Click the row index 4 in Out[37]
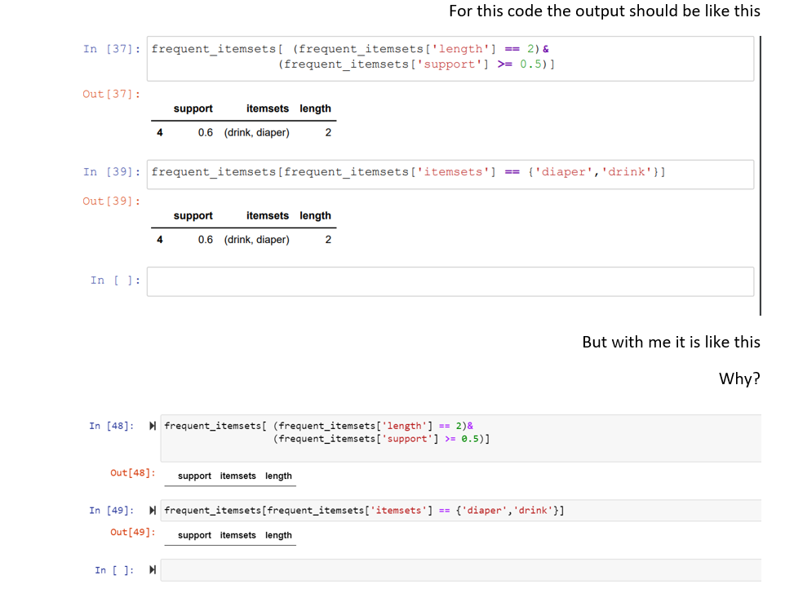 point(159,133)
